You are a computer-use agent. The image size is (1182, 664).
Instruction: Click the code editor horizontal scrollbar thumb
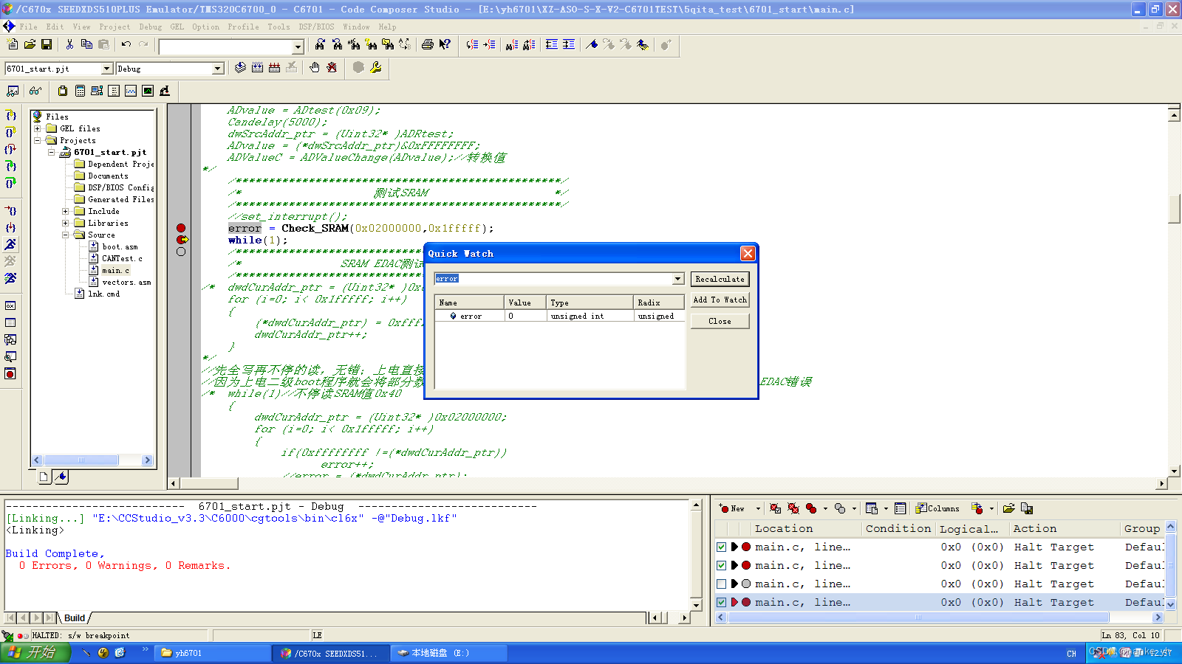208,483
